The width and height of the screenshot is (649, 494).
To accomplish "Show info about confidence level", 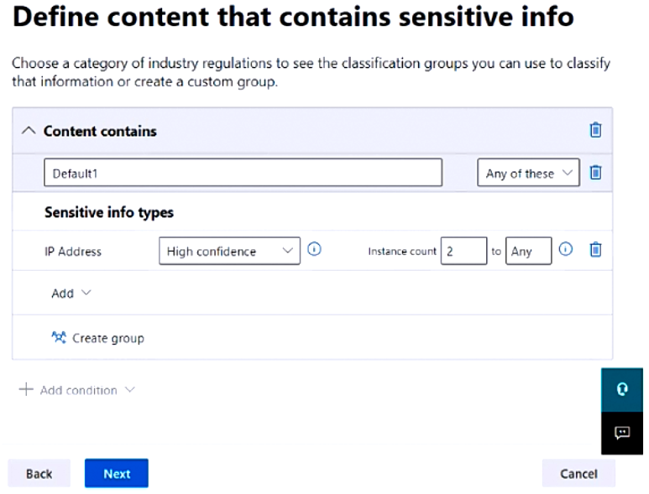I will pos(315,250).
